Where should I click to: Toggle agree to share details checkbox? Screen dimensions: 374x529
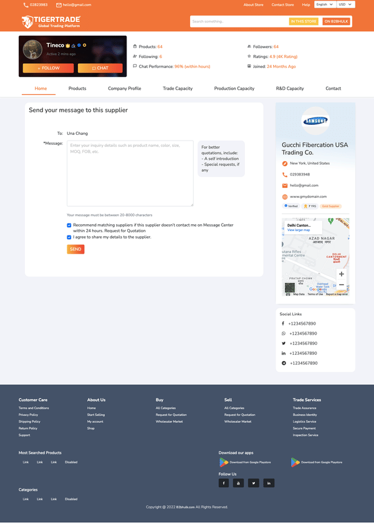coord(69,237)
